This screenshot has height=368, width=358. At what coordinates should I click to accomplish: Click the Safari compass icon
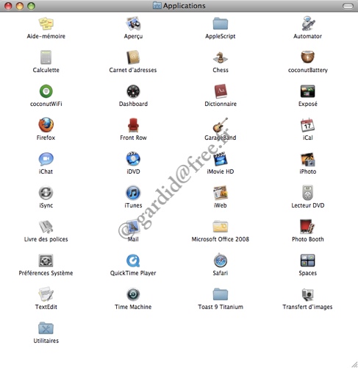[x=221, y=261]
